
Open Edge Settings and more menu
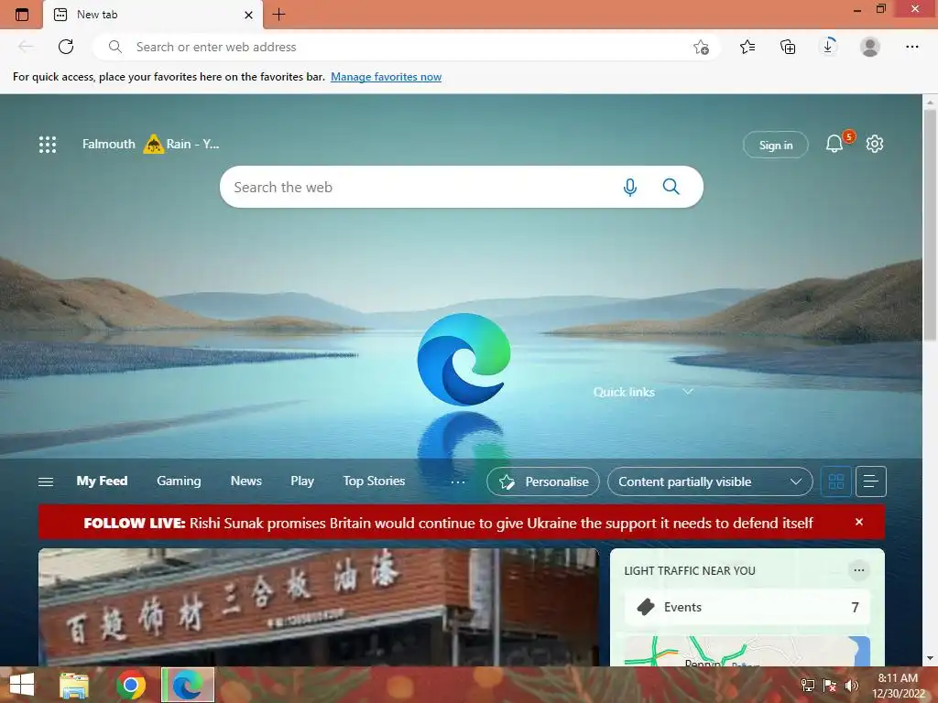[x=911, y=47]
